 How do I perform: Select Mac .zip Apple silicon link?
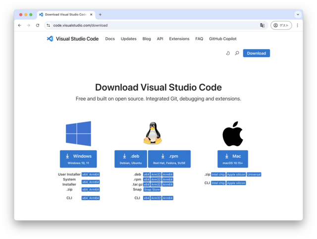(236, 175)
